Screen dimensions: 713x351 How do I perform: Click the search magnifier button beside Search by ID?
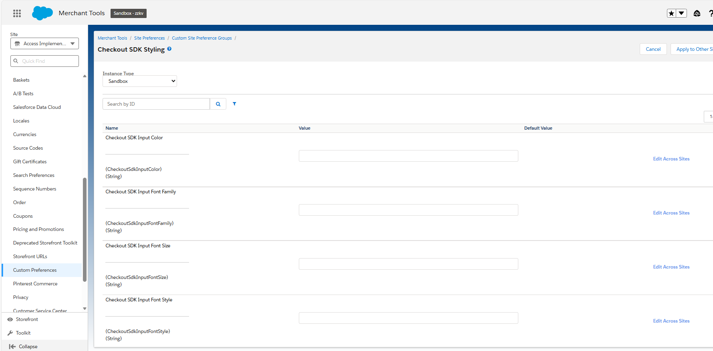(x=218, y=104)
